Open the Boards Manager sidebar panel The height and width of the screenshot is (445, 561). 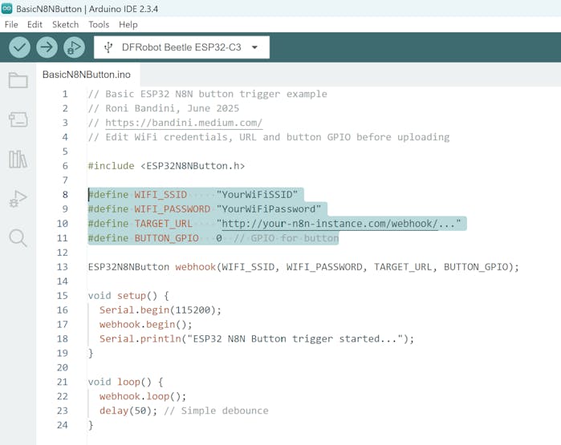click(18, 119)
